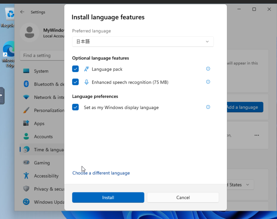Viewport: 277px width, 219px height.
Task: Go to Apps settings category
Action: 39,123
